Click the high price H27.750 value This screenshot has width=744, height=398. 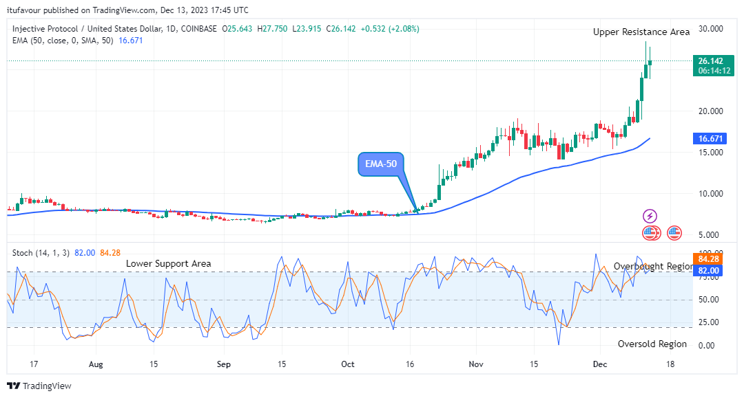click(272, 29)
